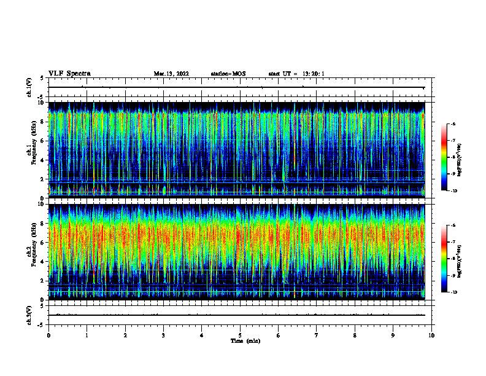Click the ch.1 colorbar "log(PSD)" label
Screen dimensions: 486x376
[x=459, y=160]
